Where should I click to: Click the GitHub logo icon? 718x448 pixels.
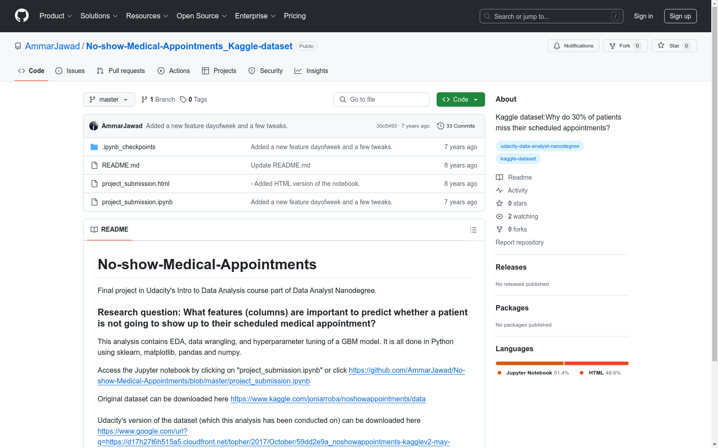click(22, 16)
